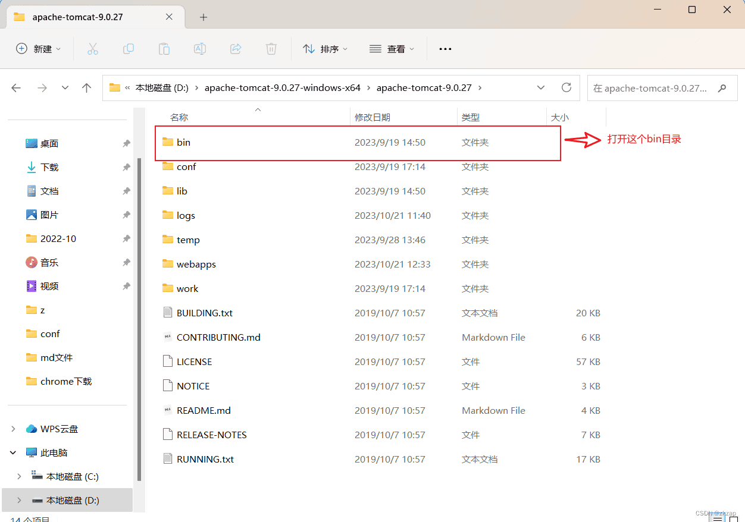Click apache-tomcat-9.0.27-windows-x64 breadcrumb
The width and height of the screenshot is (745, 522).
[x=283, y=88]
